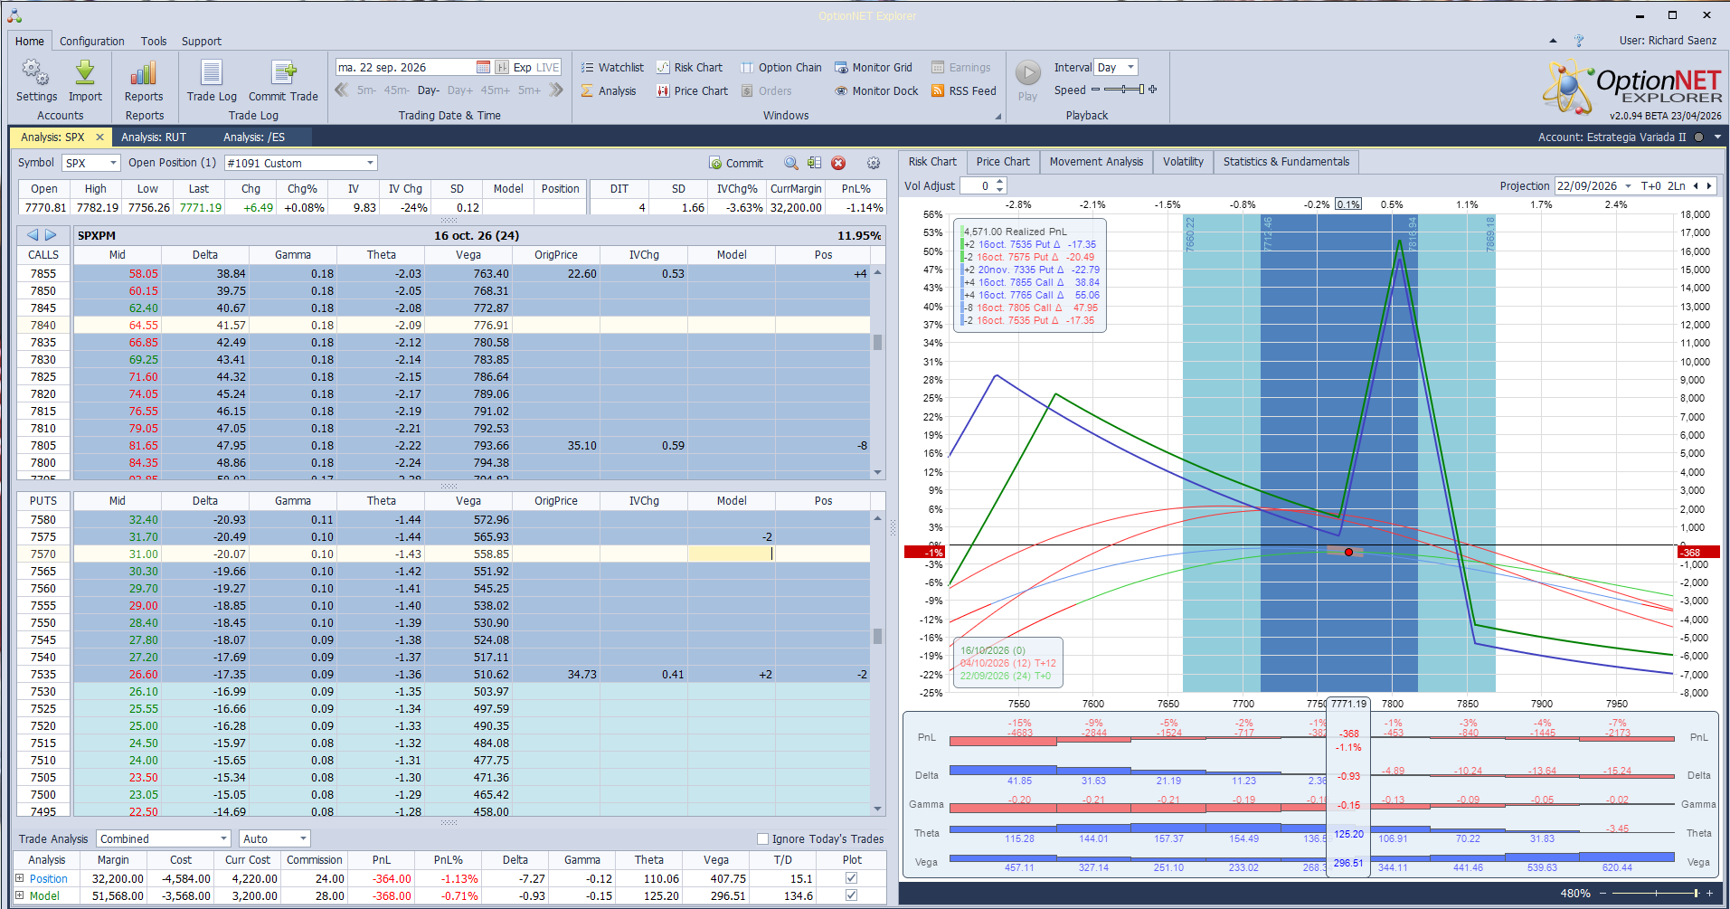Click the magnifier search icon in position bar

[x=791, y=163]
